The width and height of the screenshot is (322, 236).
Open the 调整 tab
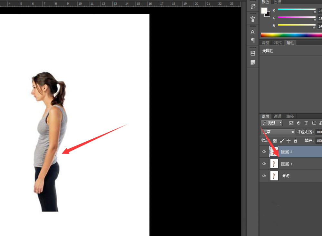[265, 43]
